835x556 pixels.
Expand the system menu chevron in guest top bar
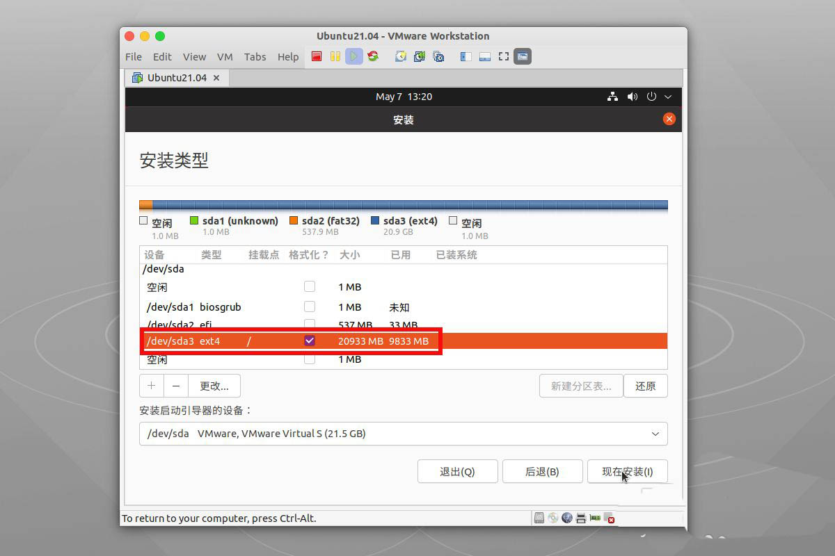click(x=668, y=97)
